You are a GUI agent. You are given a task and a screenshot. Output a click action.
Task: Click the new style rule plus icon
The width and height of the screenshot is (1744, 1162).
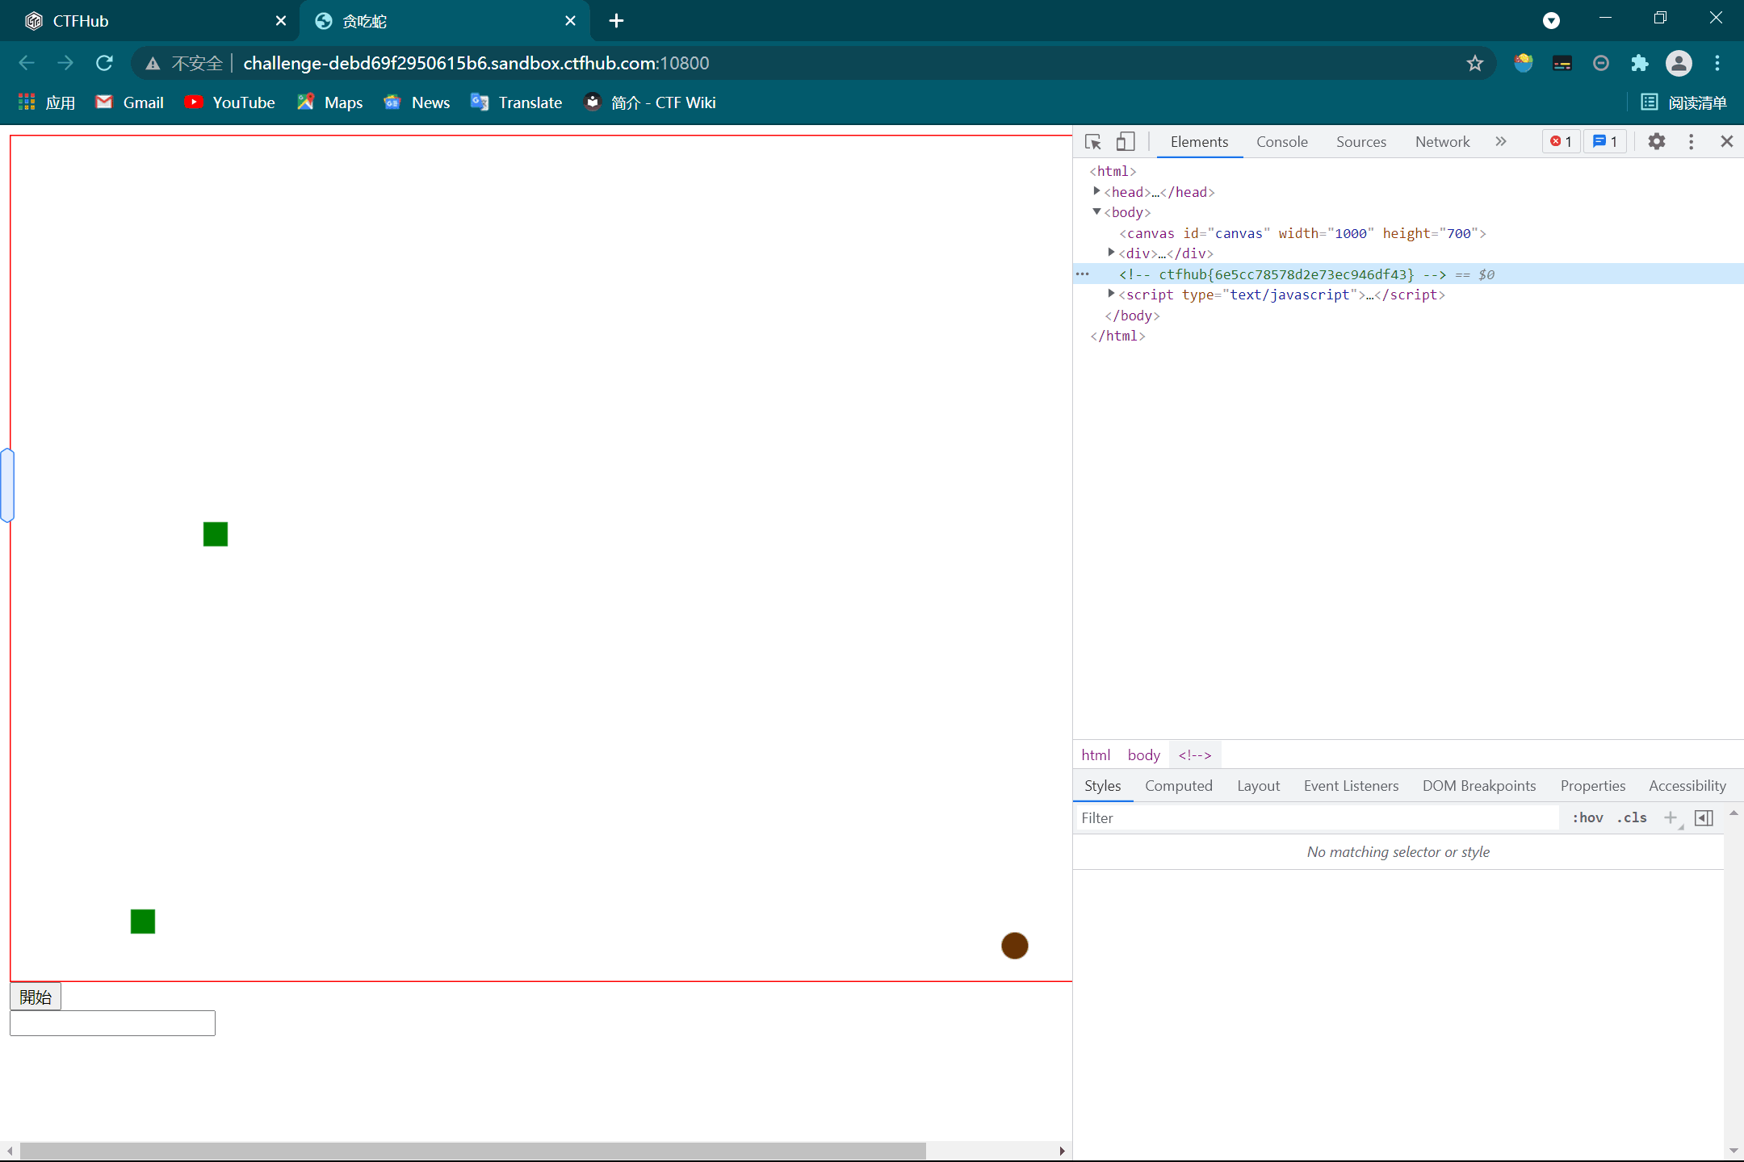[x=1669, y=817]
